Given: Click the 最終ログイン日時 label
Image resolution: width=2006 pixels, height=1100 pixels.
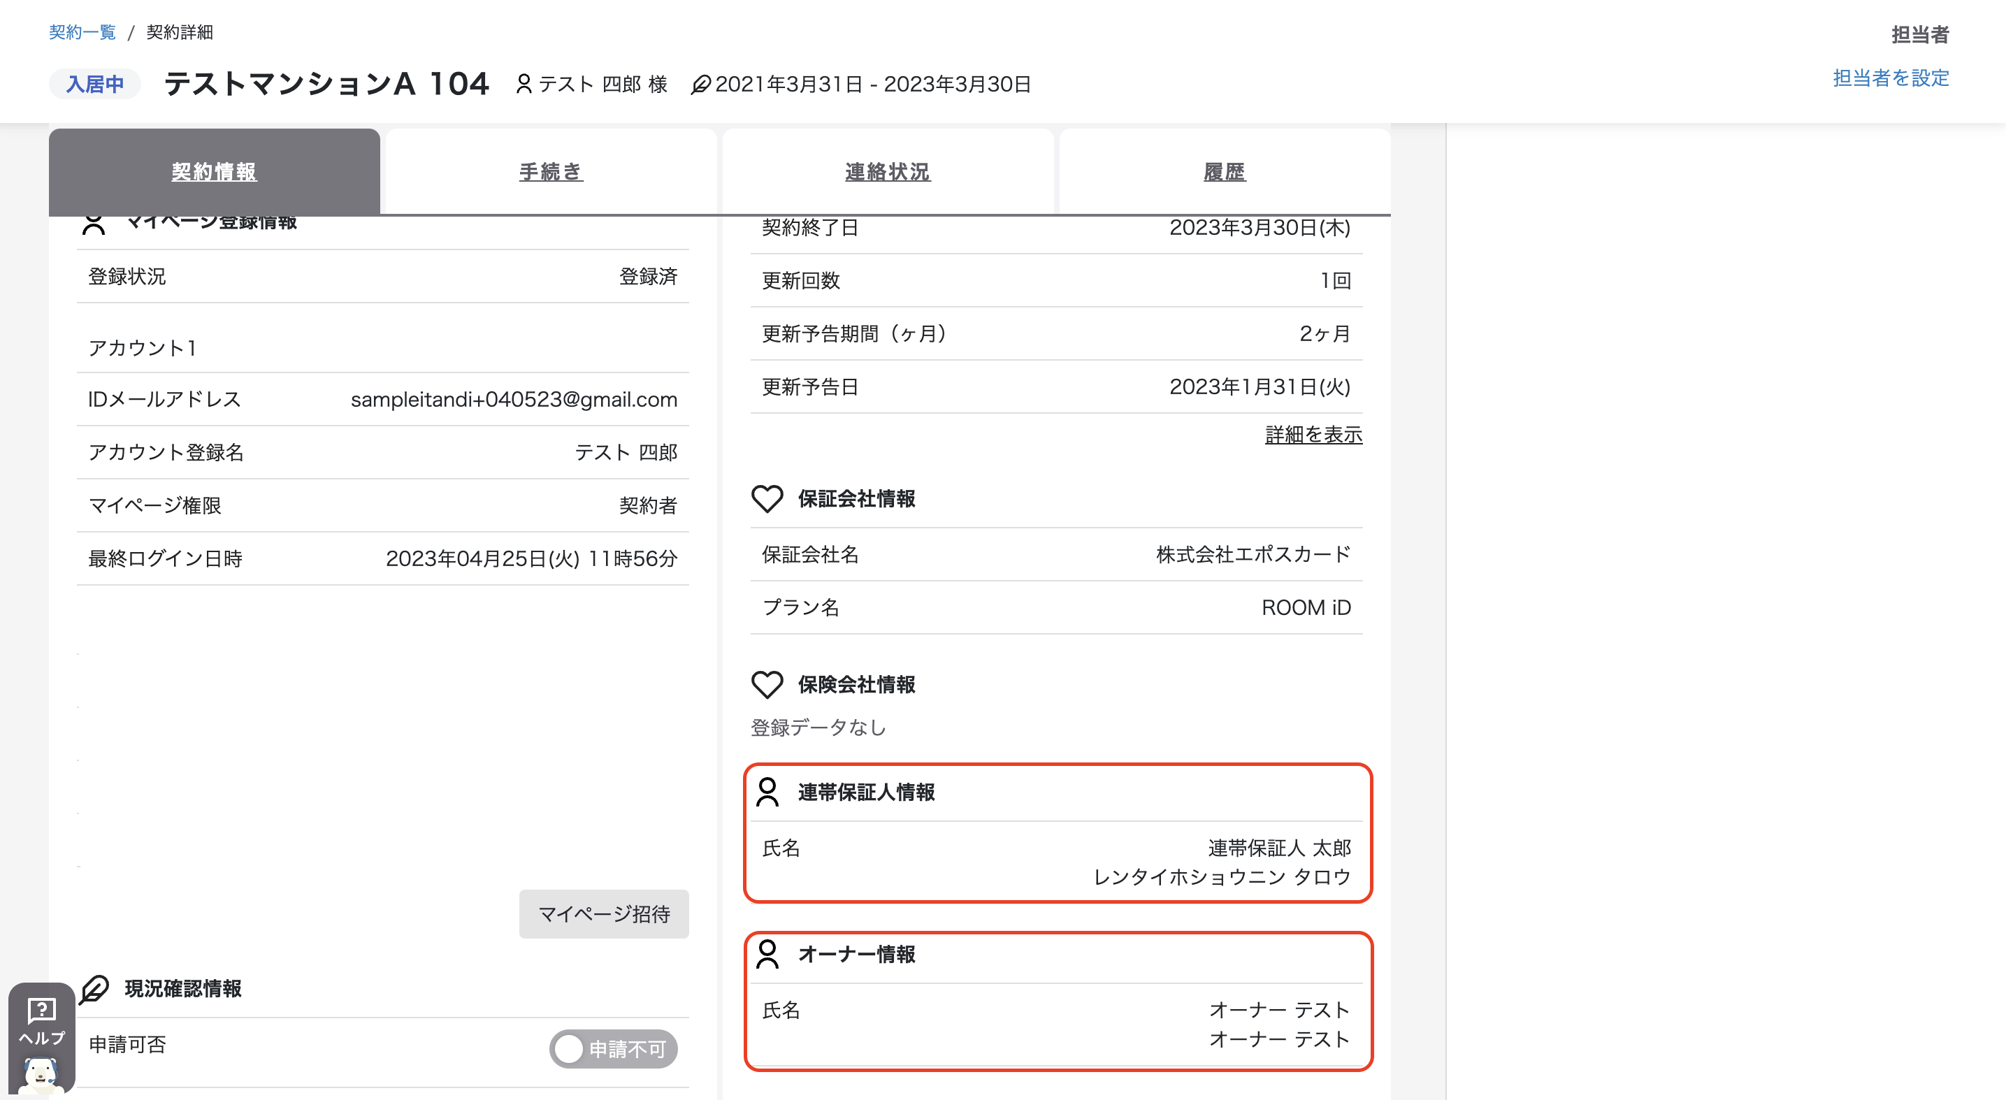Looking at the screenshot, I should point(165,558).
